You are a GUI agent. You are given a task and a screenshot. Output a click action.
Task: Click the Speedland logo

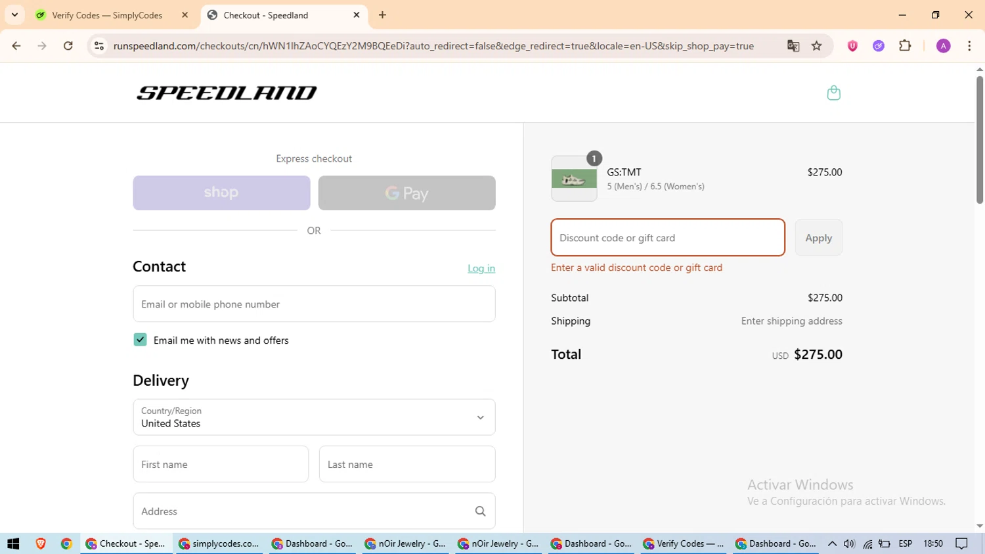tap(227, 93)
